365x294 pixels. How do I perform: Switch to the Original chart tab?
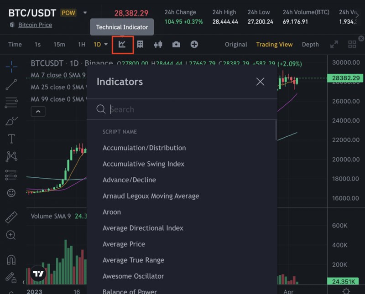tap(236, 44)
